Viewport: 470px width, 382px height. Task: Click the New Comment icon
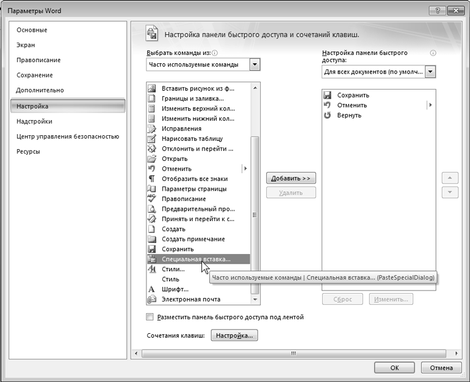click(x=152, y=239)
